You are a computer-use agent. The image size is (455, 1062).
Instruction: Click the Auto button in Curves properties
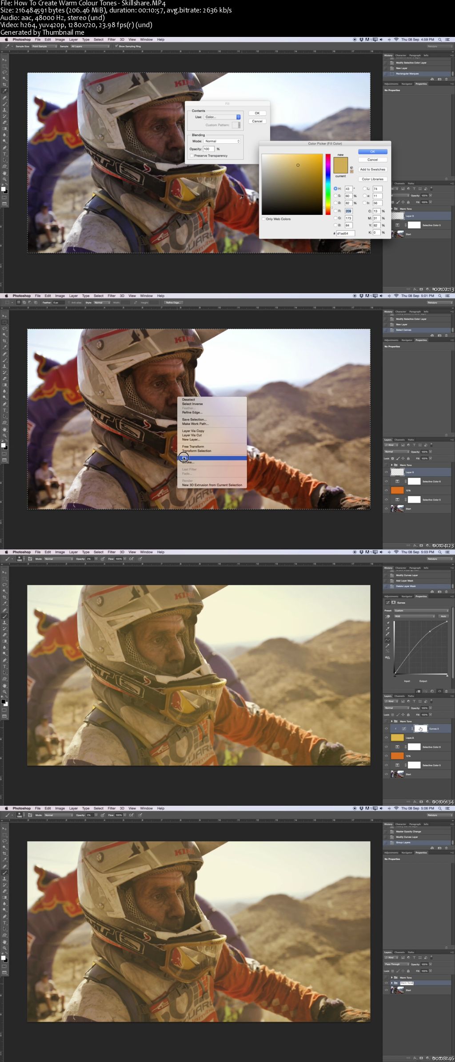(443, 616)
